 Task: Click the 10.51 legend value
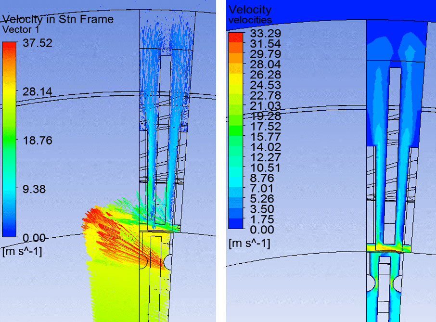pyautogui.click(x=266, y=167)
